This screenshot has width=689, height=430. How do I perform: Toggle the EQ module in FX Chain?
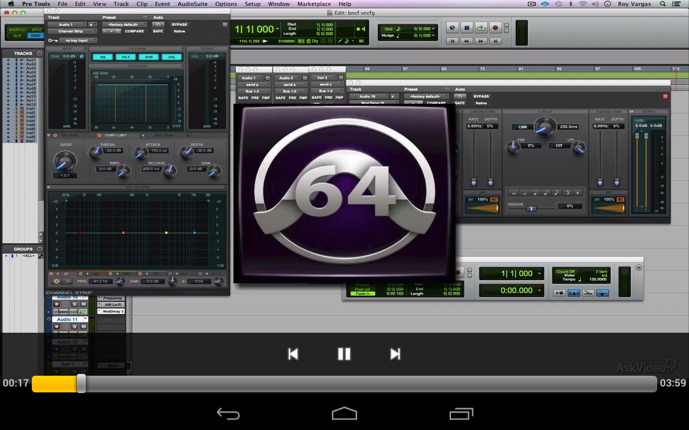(x=103, y=56)
